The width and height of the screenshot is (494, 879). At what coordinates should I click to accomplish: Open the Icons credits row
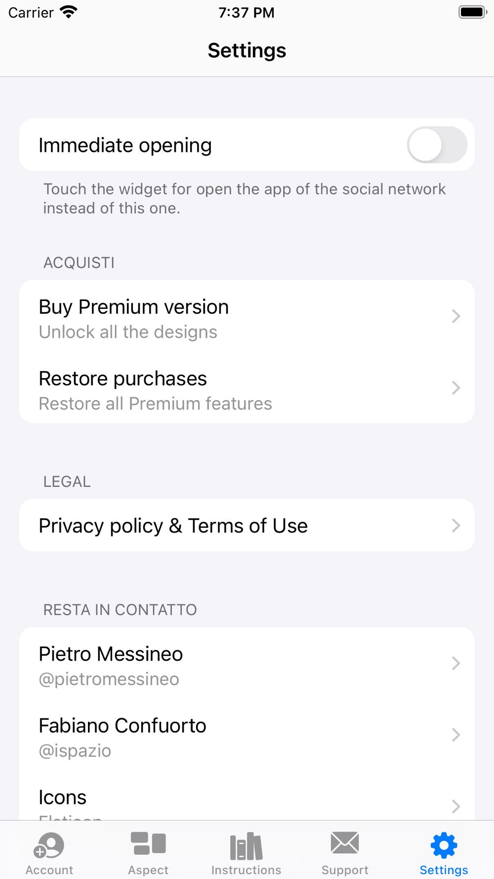click(62, 797)
